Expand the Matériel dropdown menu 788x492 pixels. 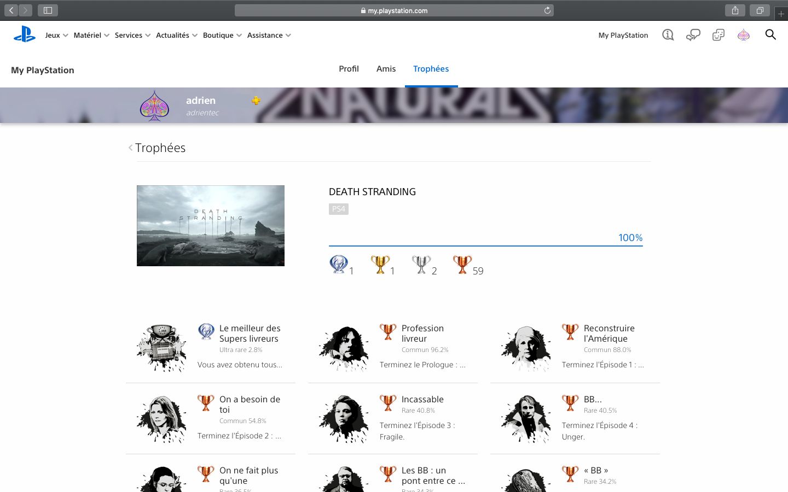click(91, 35)
